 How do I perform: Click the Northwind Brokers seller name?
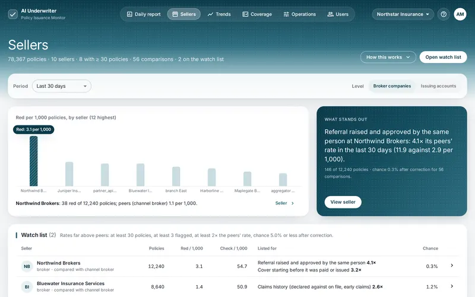[58, 263]
